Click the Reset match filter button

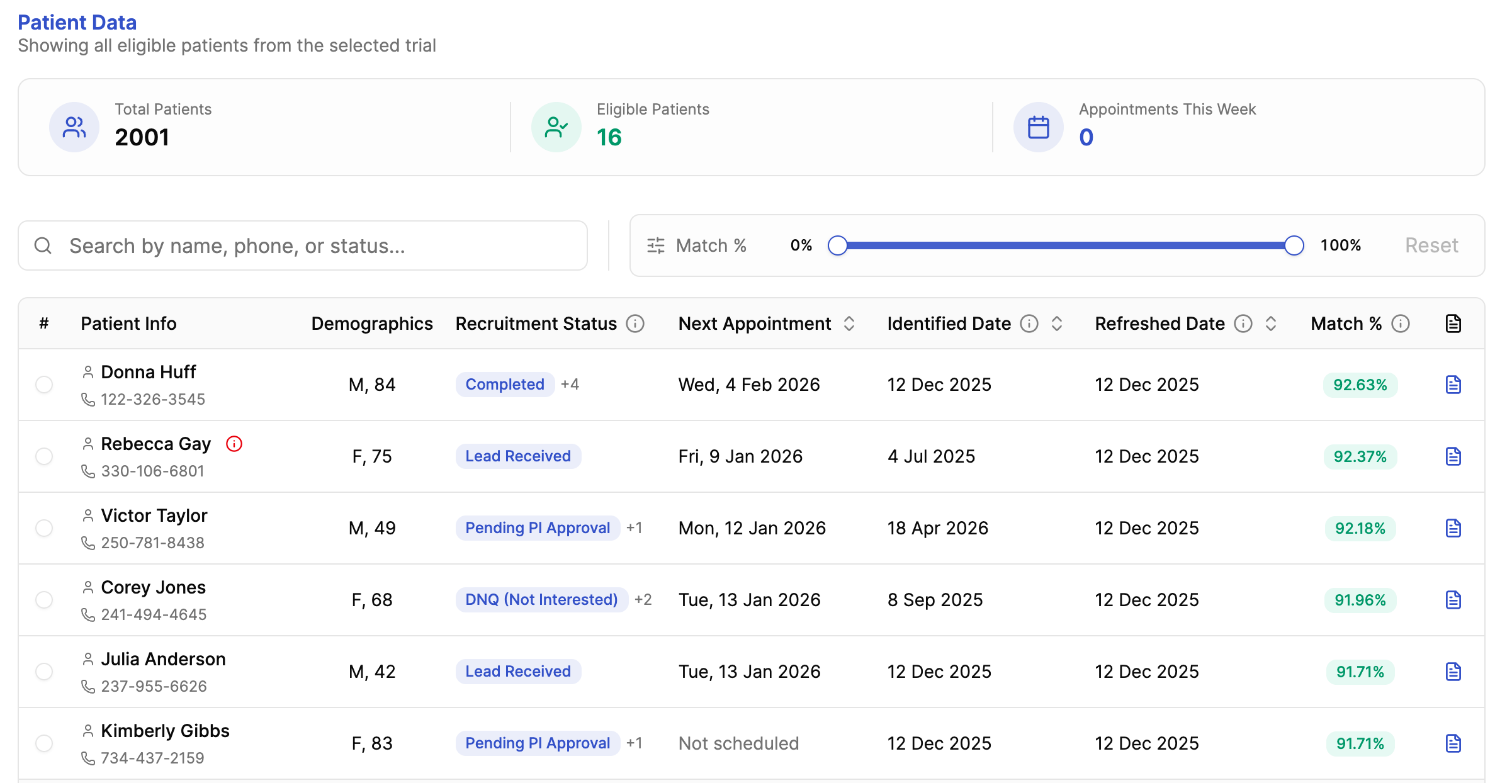click(1431, 245)
